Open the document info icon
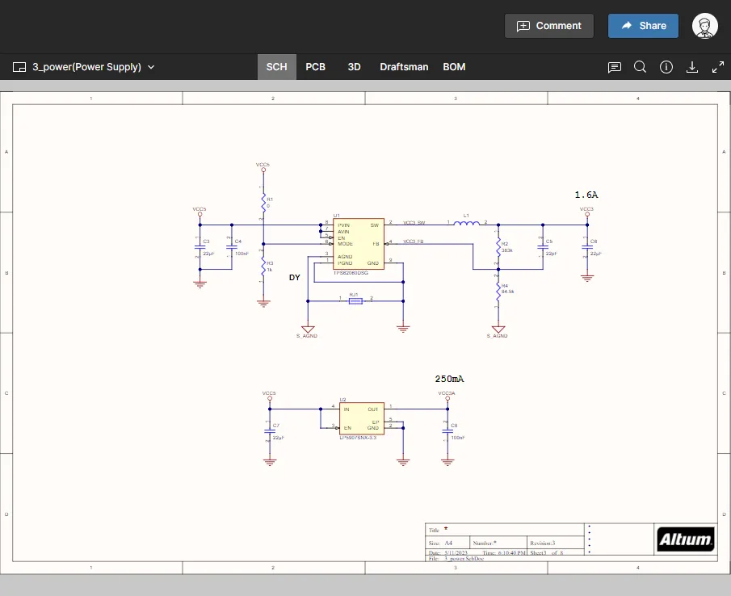The height and width of the screenshot is (596, 731). [x=666, y=67]
